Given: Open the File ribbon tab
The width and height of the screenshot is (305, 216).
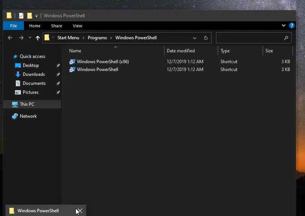Looking at the screenshot, I should [13, 26].
